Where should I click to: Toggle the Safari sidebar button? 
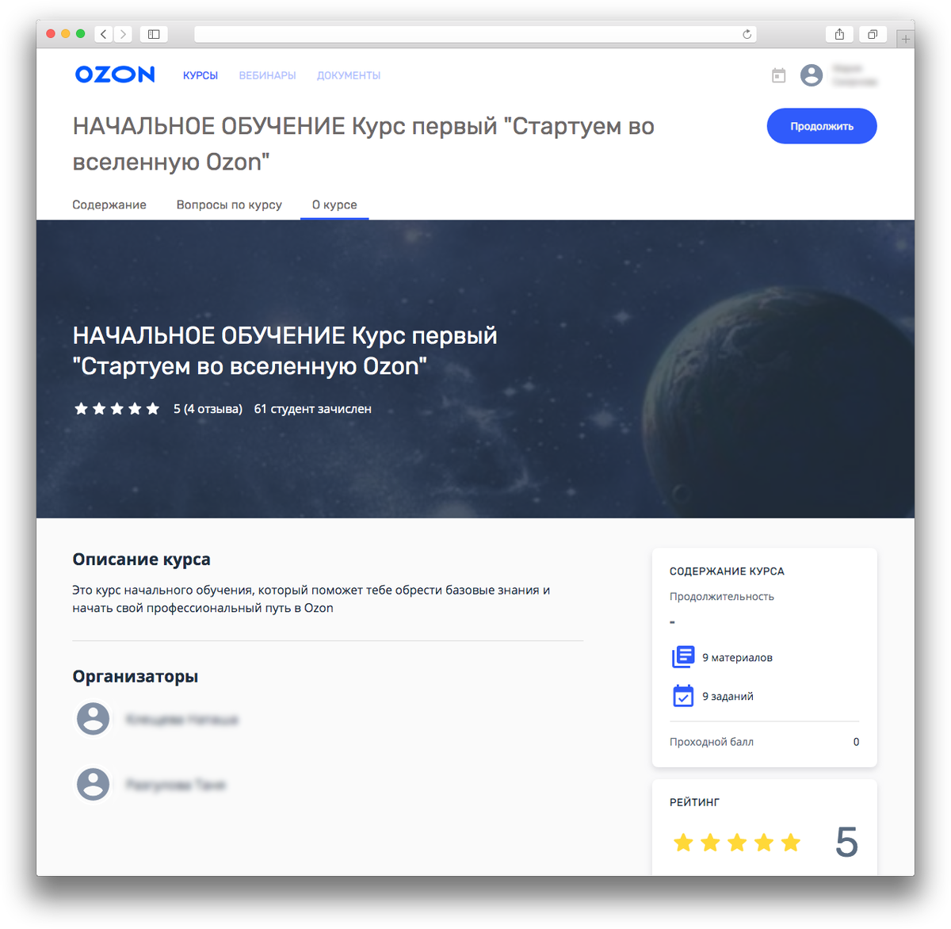point(154,34)
